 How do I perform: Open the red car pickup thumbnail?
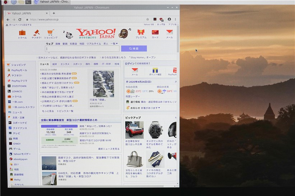(x=134, y=130)
